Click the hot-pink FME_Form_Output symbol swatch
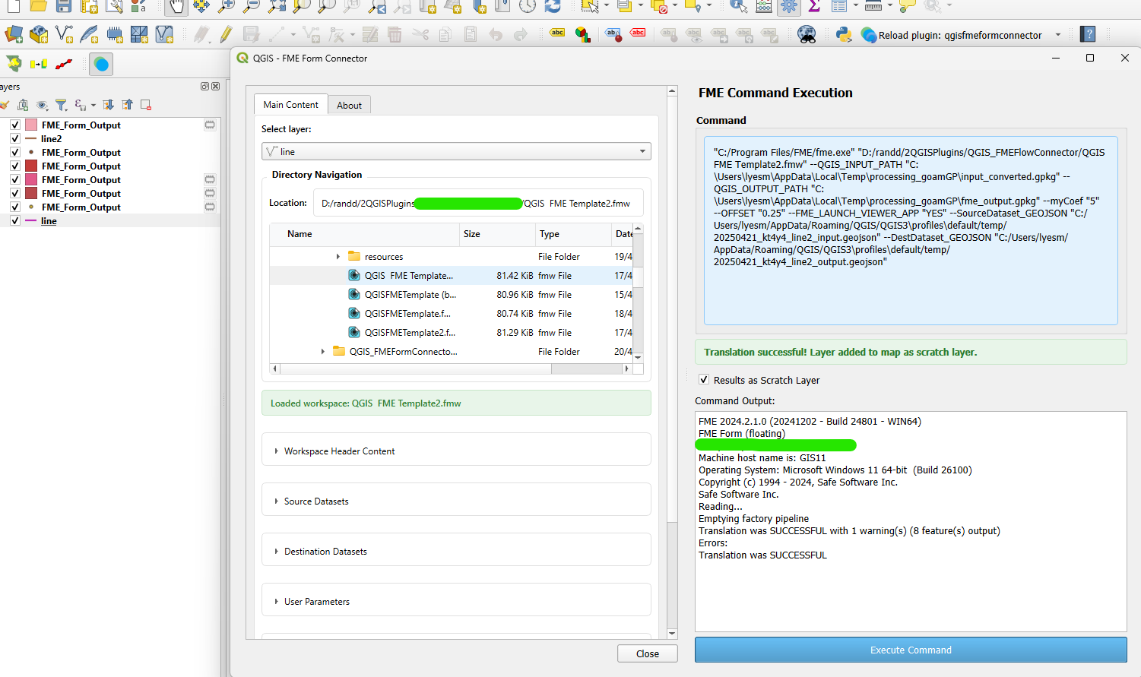Viewport: 1141px width, 677px height. [x=31, y=179]
